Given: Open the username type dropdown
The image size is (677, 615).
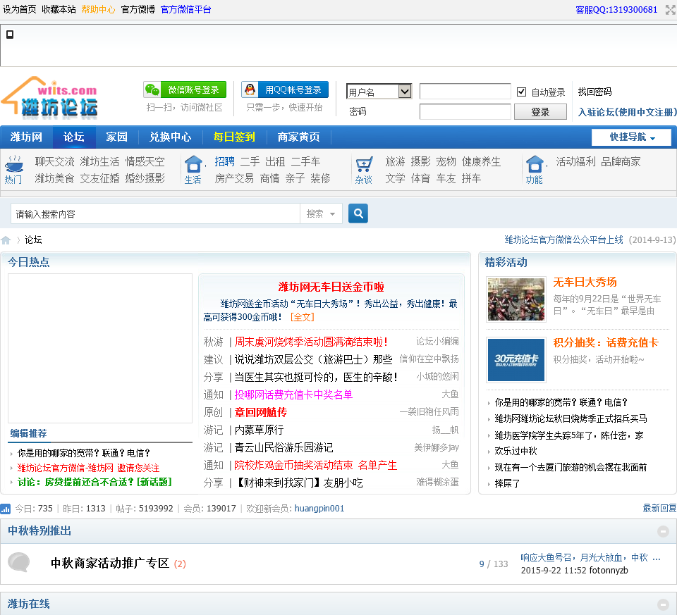Looking at the screenshot, I should [379, 92].
